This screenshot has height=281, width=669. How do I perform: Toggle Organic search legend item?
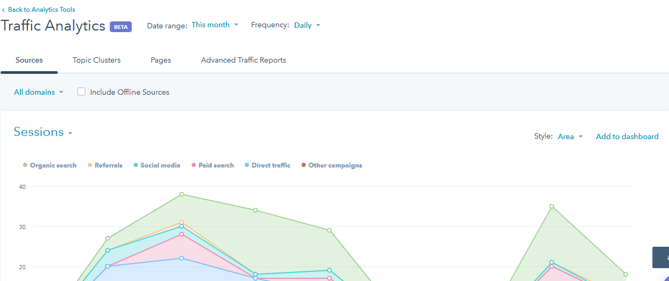tap(49, 165)
